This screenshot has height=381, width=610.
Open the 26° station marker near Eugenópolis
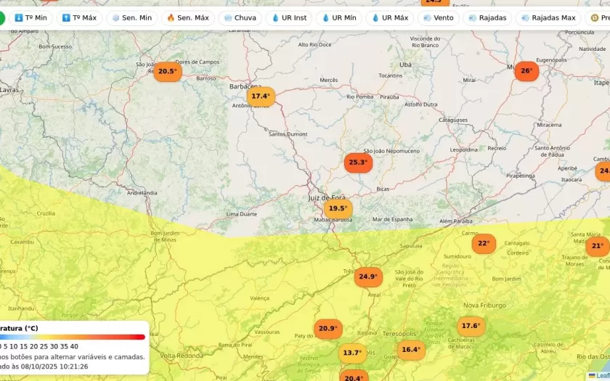(x=526, y=71)
